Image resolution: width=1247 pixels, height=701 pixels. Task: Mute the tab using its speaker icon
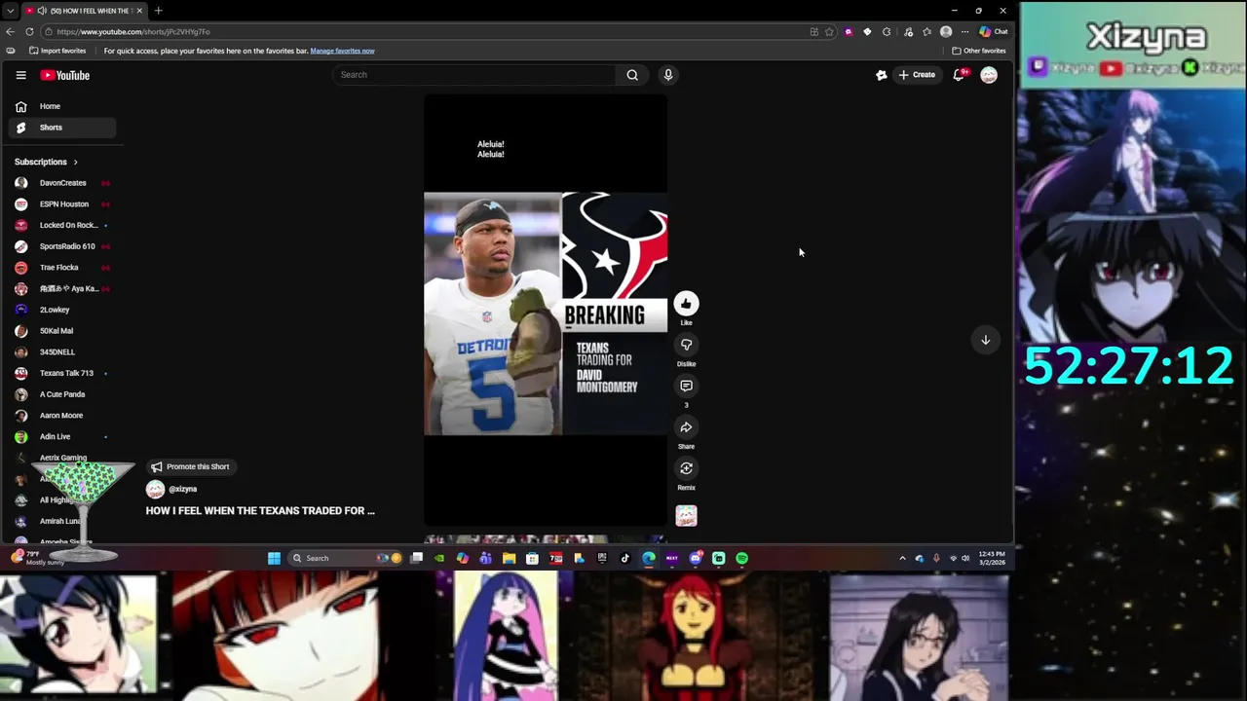(x=42, y=11)
